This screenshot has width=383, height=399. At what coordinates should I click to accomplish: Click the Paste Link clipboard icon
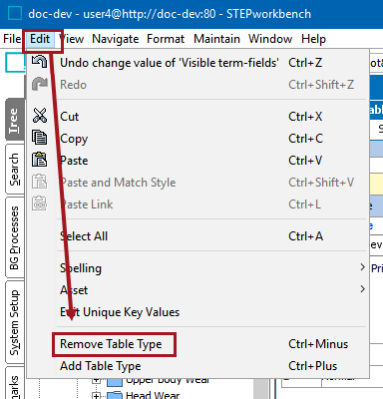(40, 203)
